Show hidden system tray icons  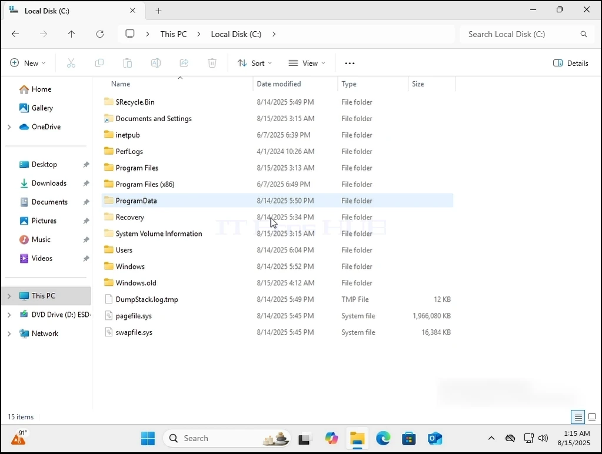pyautogui.click(x=491, y=438)
